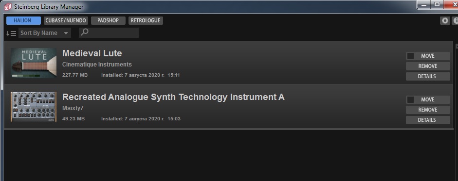Open the RETROLOGUE tab
Screen dimensions: 458x181
pyautogui.click(x=146, y=21)
